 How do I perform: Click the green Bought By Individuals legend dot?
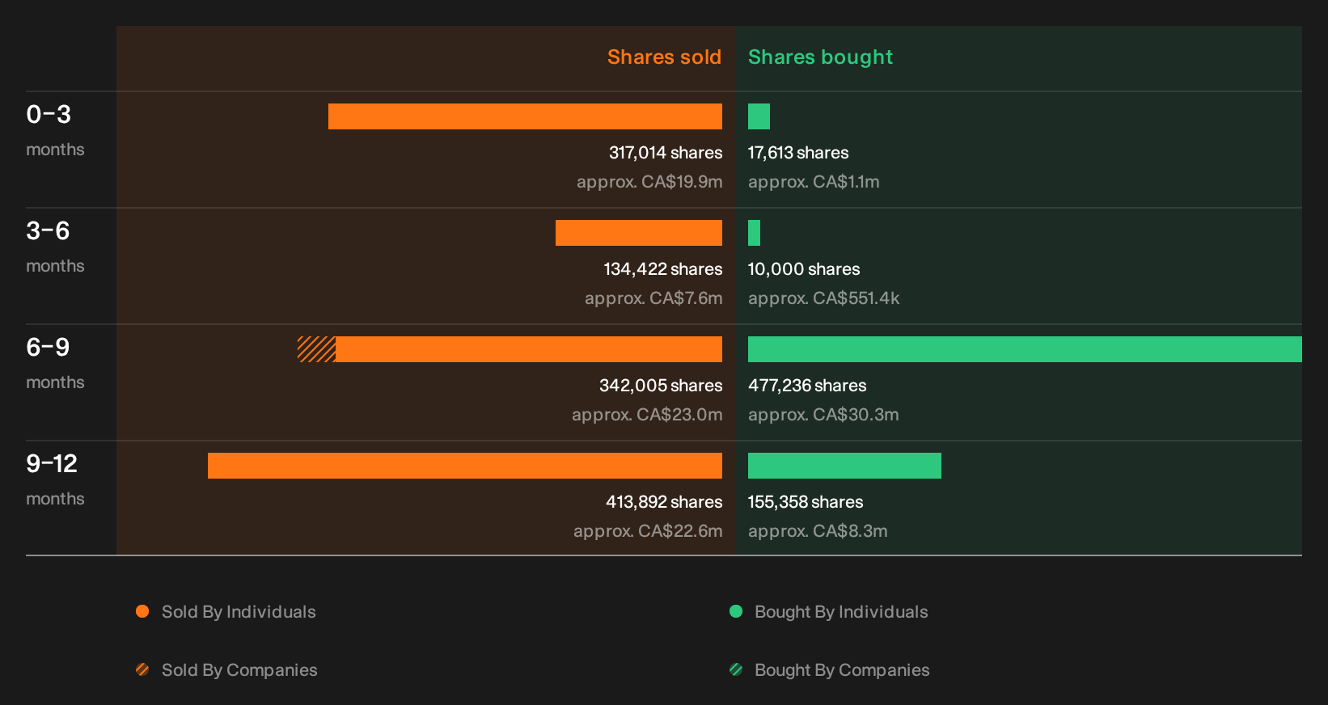[736, 611]
